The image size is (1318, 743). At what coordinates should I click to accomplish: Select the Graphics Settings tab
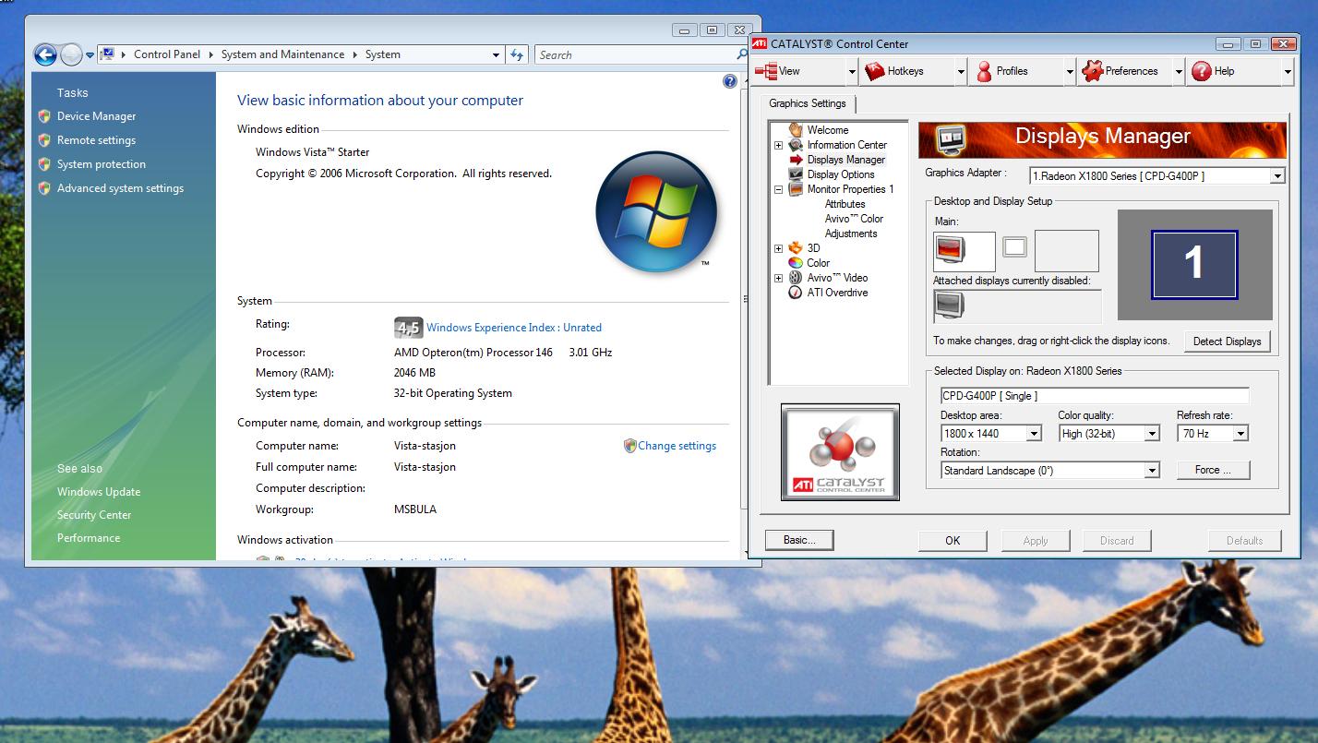[808, 103]
